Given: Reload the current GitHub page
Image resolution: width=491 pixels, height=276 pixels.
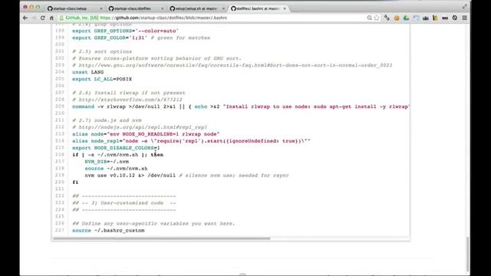Looking at the screenshot, I should (x=43, y=18).
